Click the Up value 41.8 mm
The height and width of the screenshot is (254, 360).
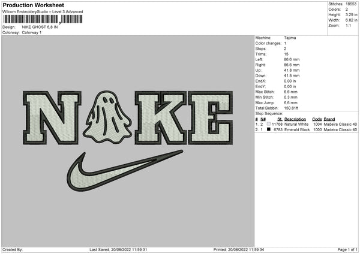[x=292, y=70]
